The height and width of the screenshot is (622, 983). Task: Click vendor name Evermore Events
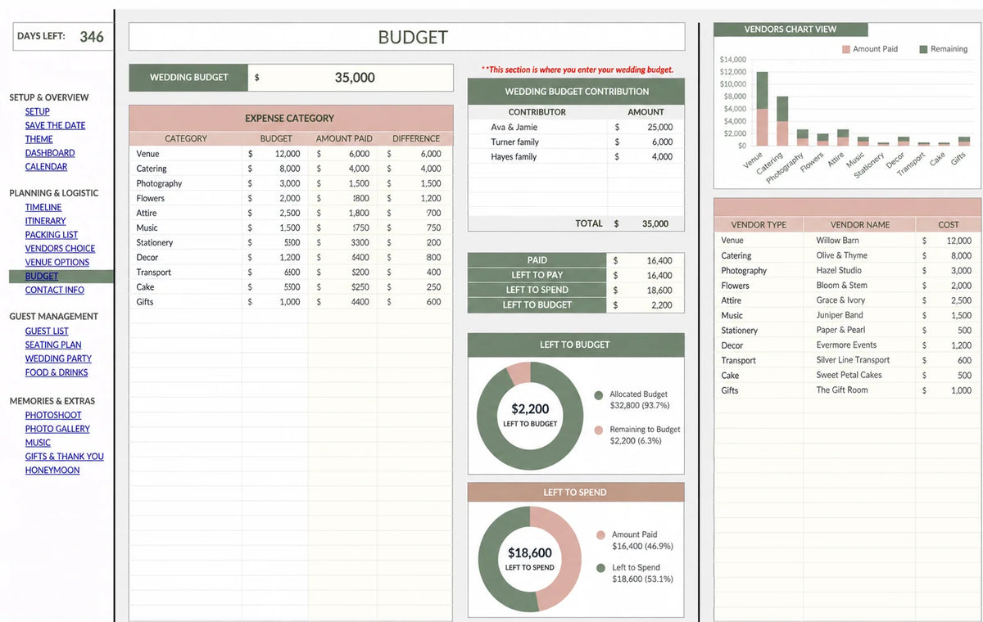coord(846,345)
